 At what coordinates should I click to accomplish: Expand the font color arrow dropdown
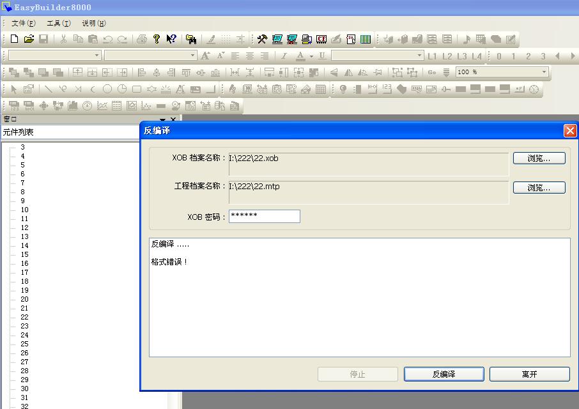(x=311, y=56)
